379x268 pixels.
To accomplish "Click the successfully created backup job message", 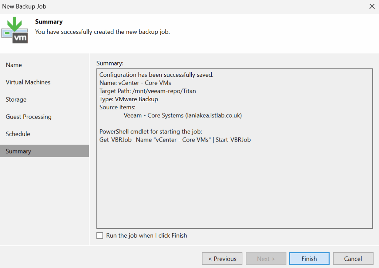I will [x=103, y=32].
